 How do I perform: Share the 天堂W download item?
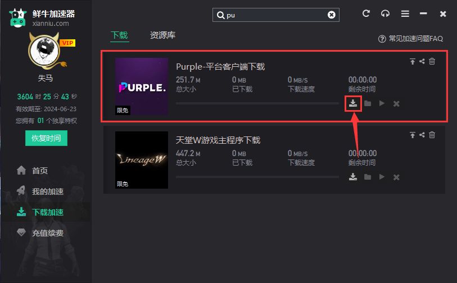pos(422,135)
